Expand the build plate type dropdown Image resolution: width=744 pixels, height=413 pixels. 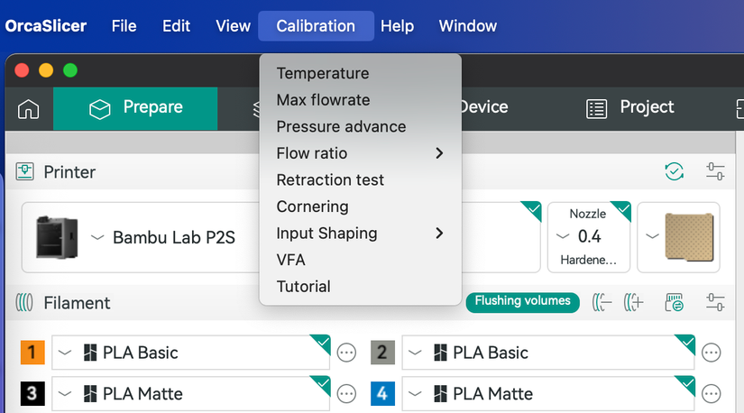pos(652,236)
